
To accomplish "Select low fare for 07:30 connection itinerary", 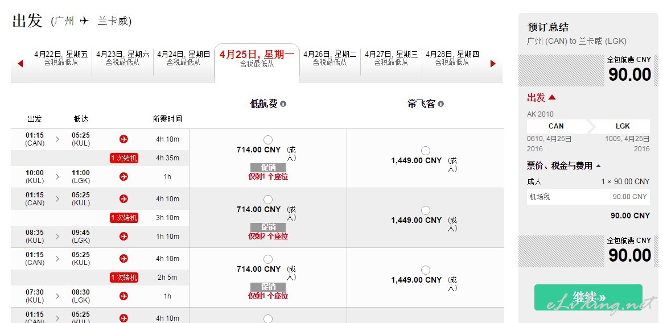I will tap(267, 259).
